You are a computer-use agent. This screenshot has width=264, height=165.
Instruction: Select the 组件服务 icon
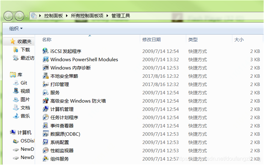click(46, 158)
